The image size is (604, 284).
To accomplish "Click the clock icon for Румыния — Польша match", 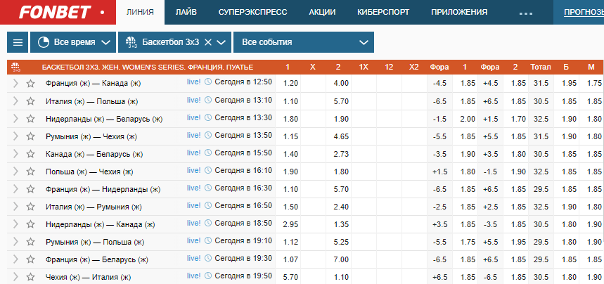I will pyautogui.click(x=208, y=241).
